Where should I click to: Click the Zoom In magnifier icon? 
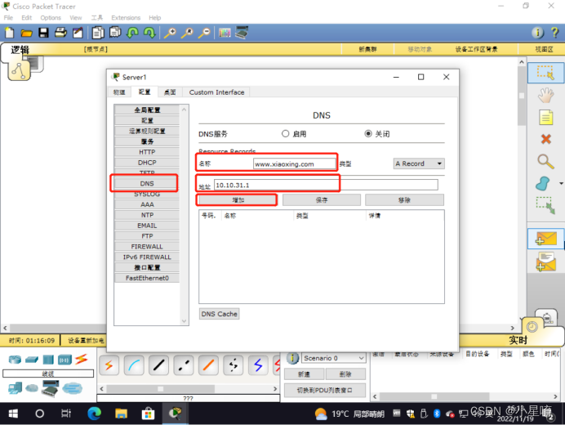(x=170, y=33)
